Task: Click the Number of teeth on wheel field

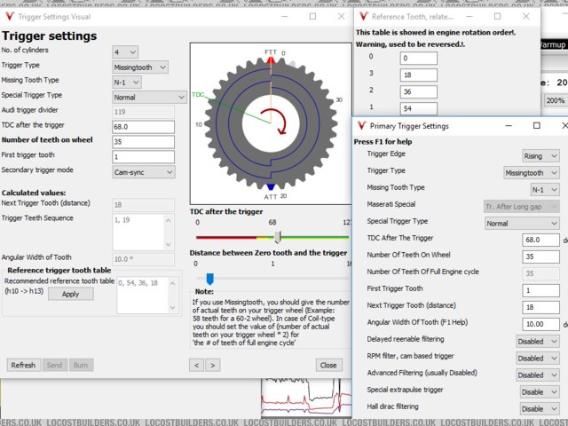Action: click(x=143, y=142)
